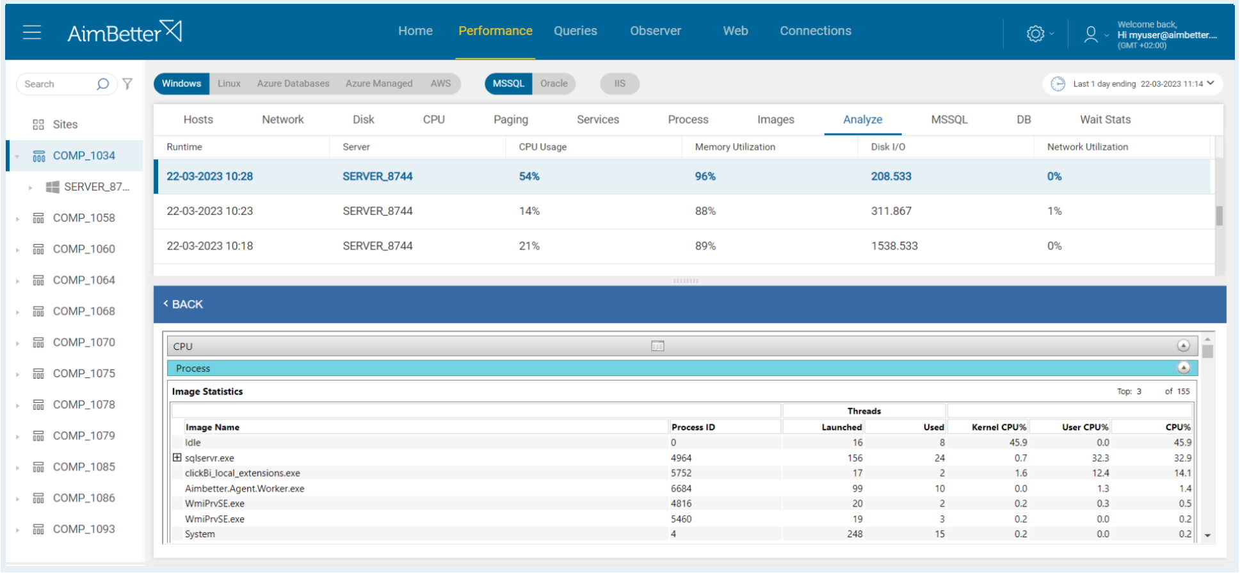Select the Sites entry in sidebar
The width and height of the screenshot is (1240, 573).
click(x=65, y=125)
